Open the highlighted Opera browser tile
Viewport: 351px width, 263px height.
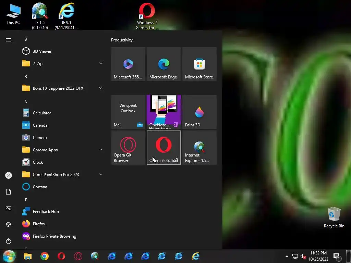click(x=164, y=148)
